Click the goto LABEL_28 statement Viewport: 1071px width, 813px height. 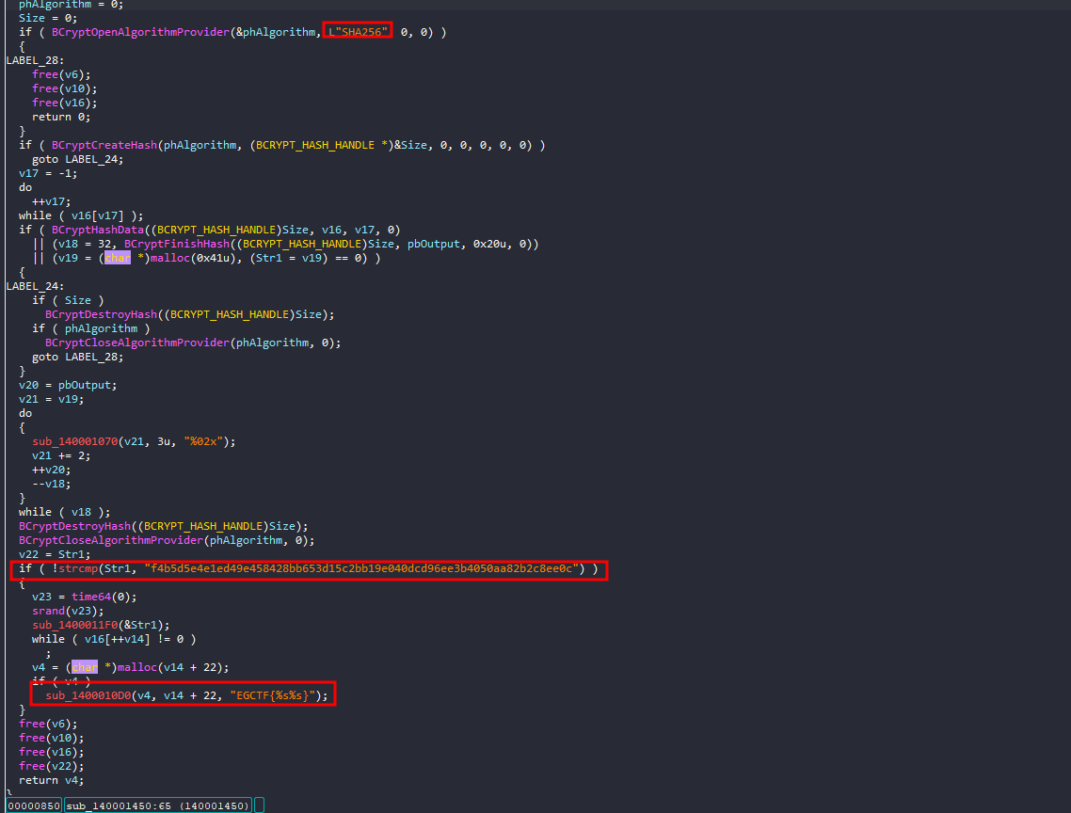77,357
